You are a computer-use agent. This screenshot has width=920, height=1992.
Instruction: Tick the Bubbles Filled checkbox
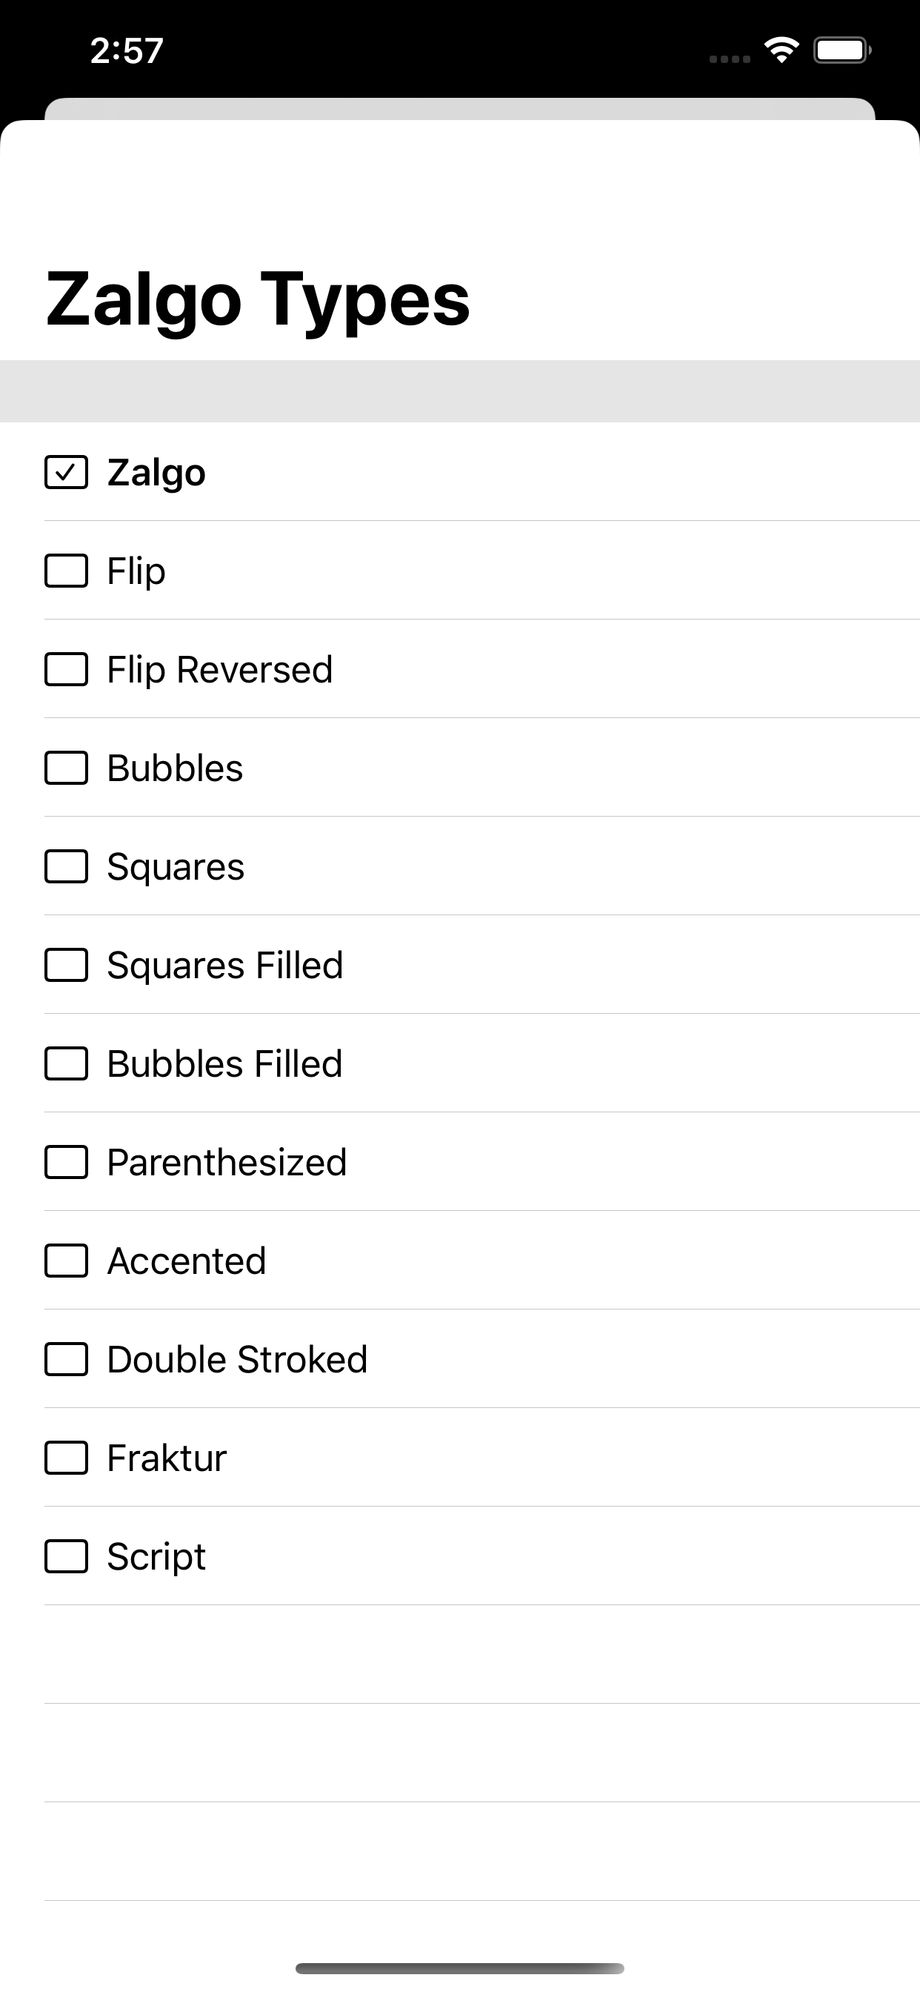point(66,1063)
